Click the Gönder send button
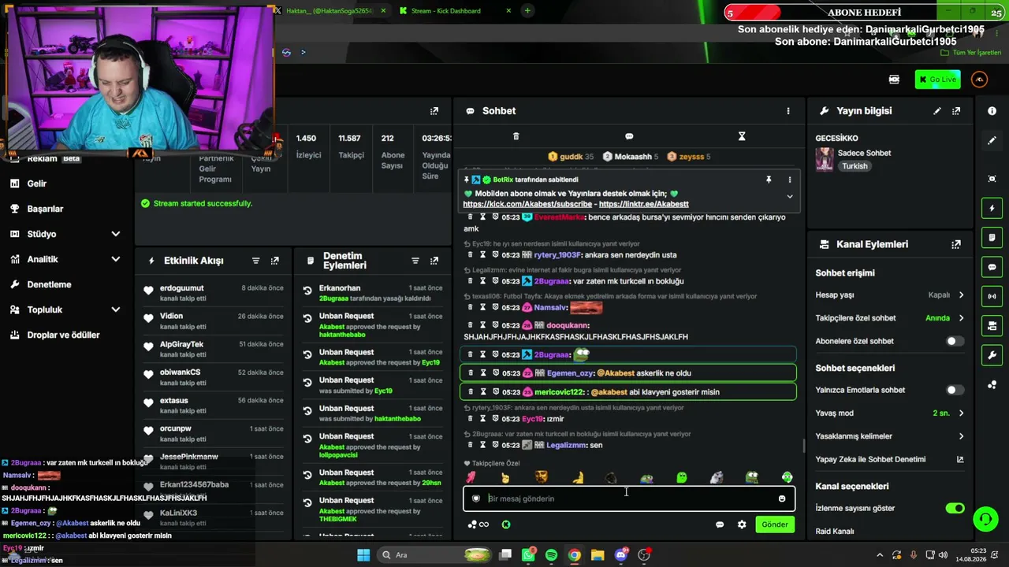The image size is (1009, 567). pos(774,524)
